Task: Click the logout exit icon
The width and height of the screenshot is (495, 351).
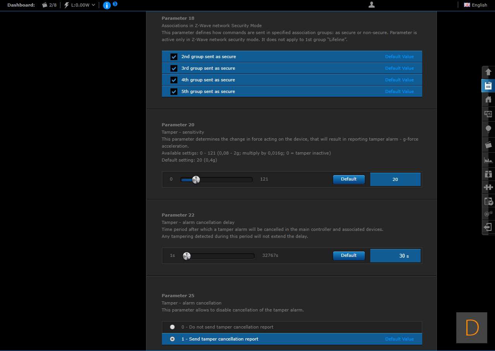Action: (x=488, y=227)
